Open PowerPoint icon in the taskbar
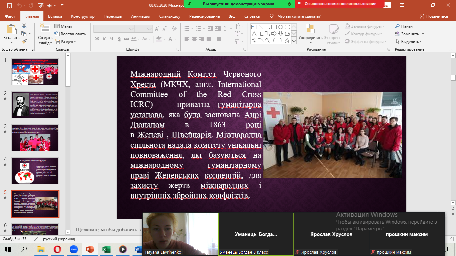Screen dimensions: 456x256 [x=90, y=249]
